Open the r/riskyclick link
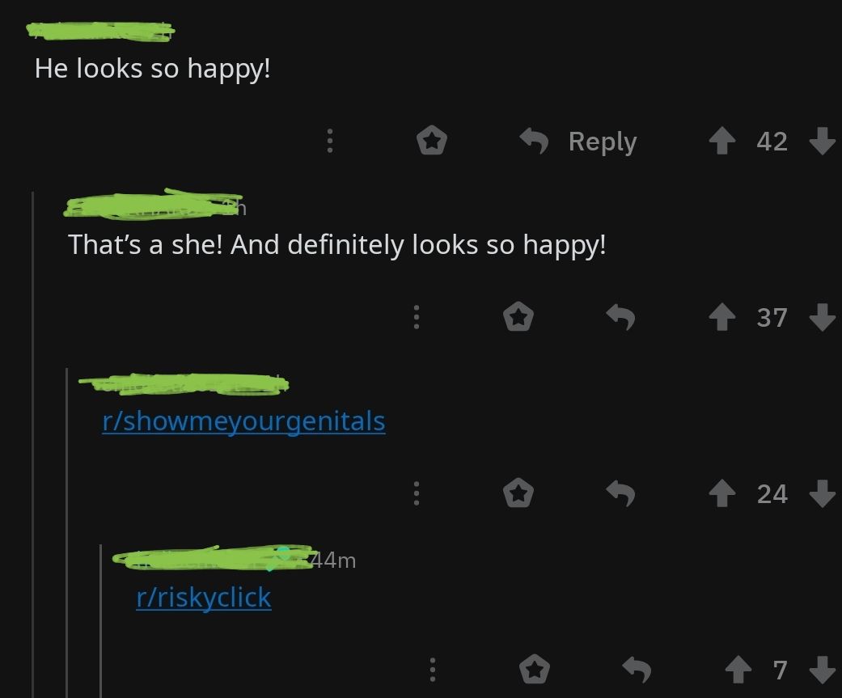 [x=204, y=597]
